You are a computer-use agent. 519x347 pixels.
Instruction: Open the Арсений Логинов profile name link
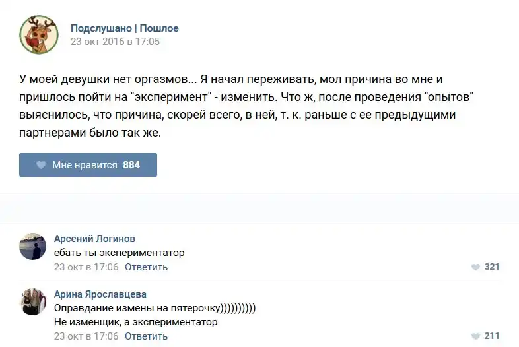click(94, 239)
